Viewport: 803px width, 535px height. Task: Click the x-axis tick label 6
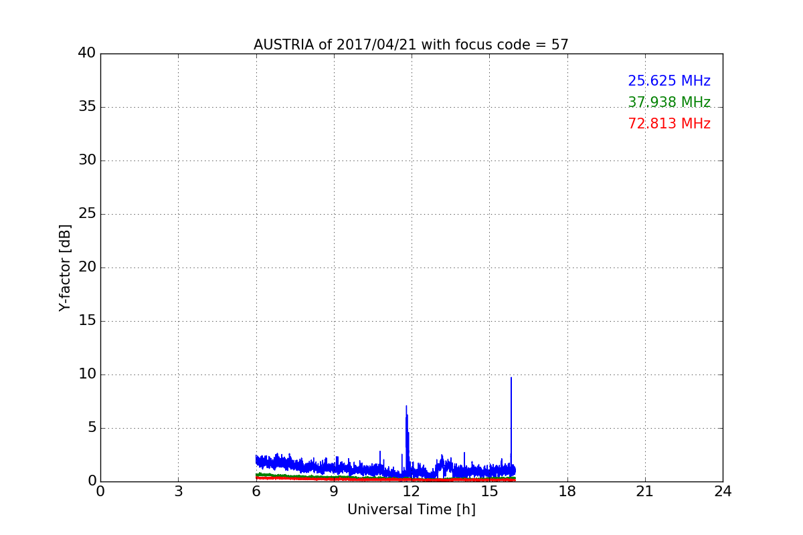(256, 492)
